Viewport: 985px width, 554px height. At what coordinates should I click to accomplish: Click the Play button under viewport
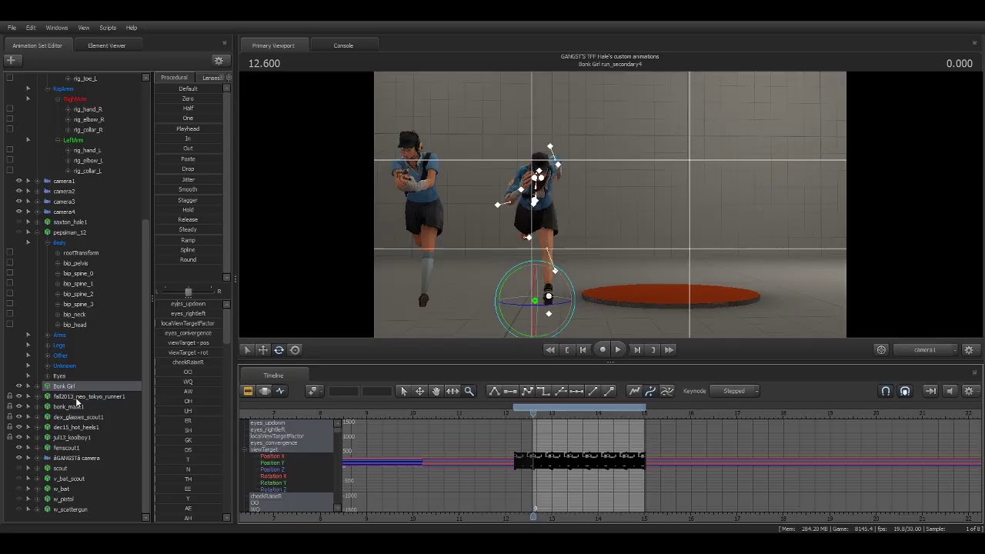618,350
